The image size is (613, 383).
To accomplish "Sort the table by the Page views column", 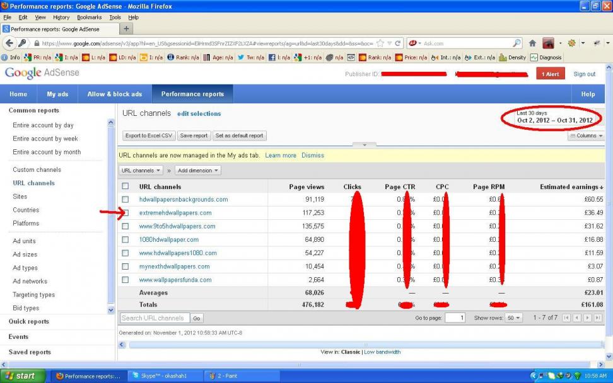I will click(306, 186).
